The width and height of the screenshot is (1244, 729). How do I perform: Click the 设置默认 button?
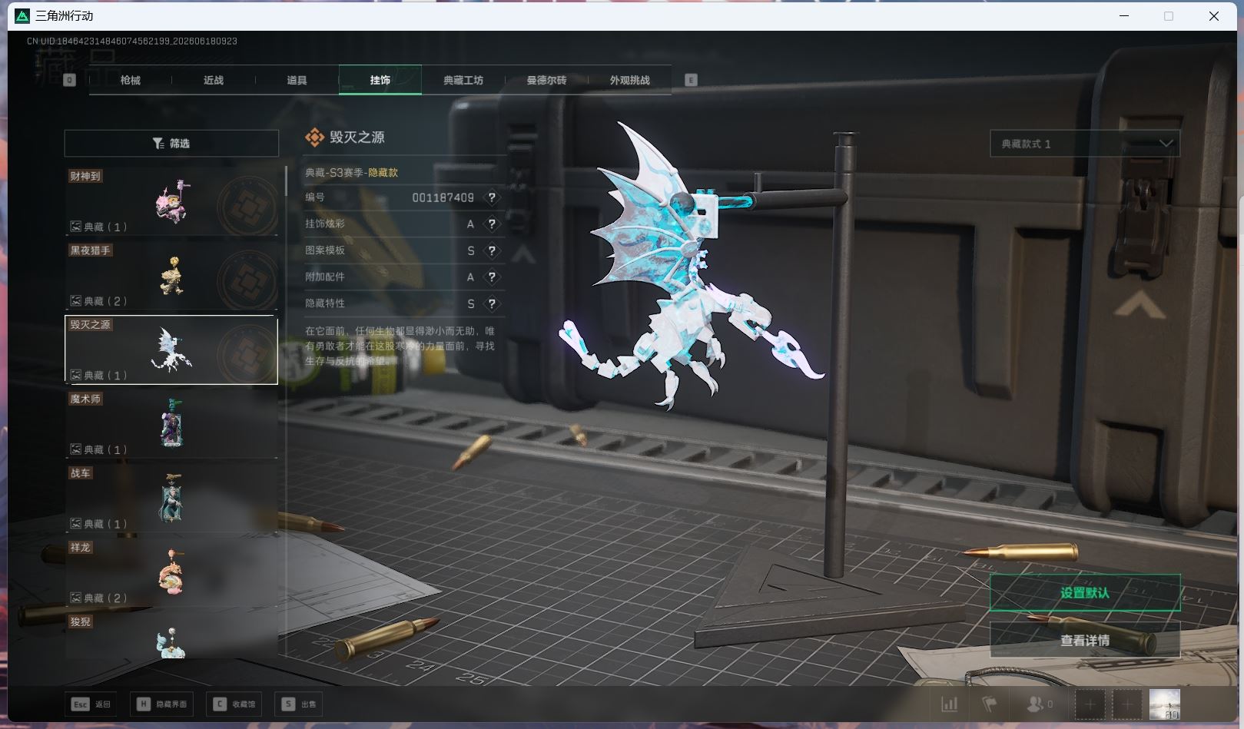coord(1085,593)
